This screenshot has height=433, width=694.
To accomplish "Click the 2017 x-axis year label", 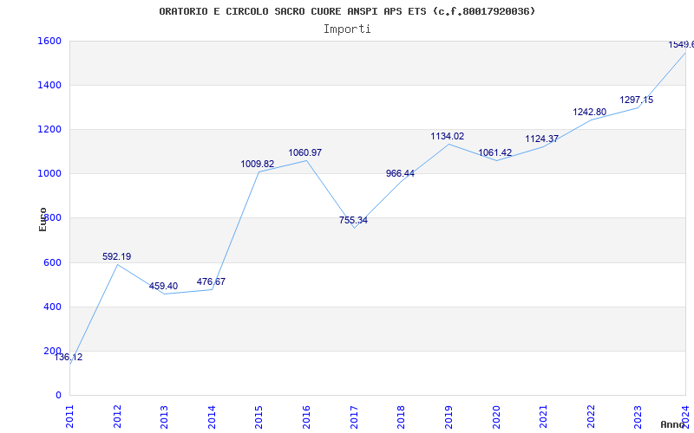I will [x=354, y=417].
